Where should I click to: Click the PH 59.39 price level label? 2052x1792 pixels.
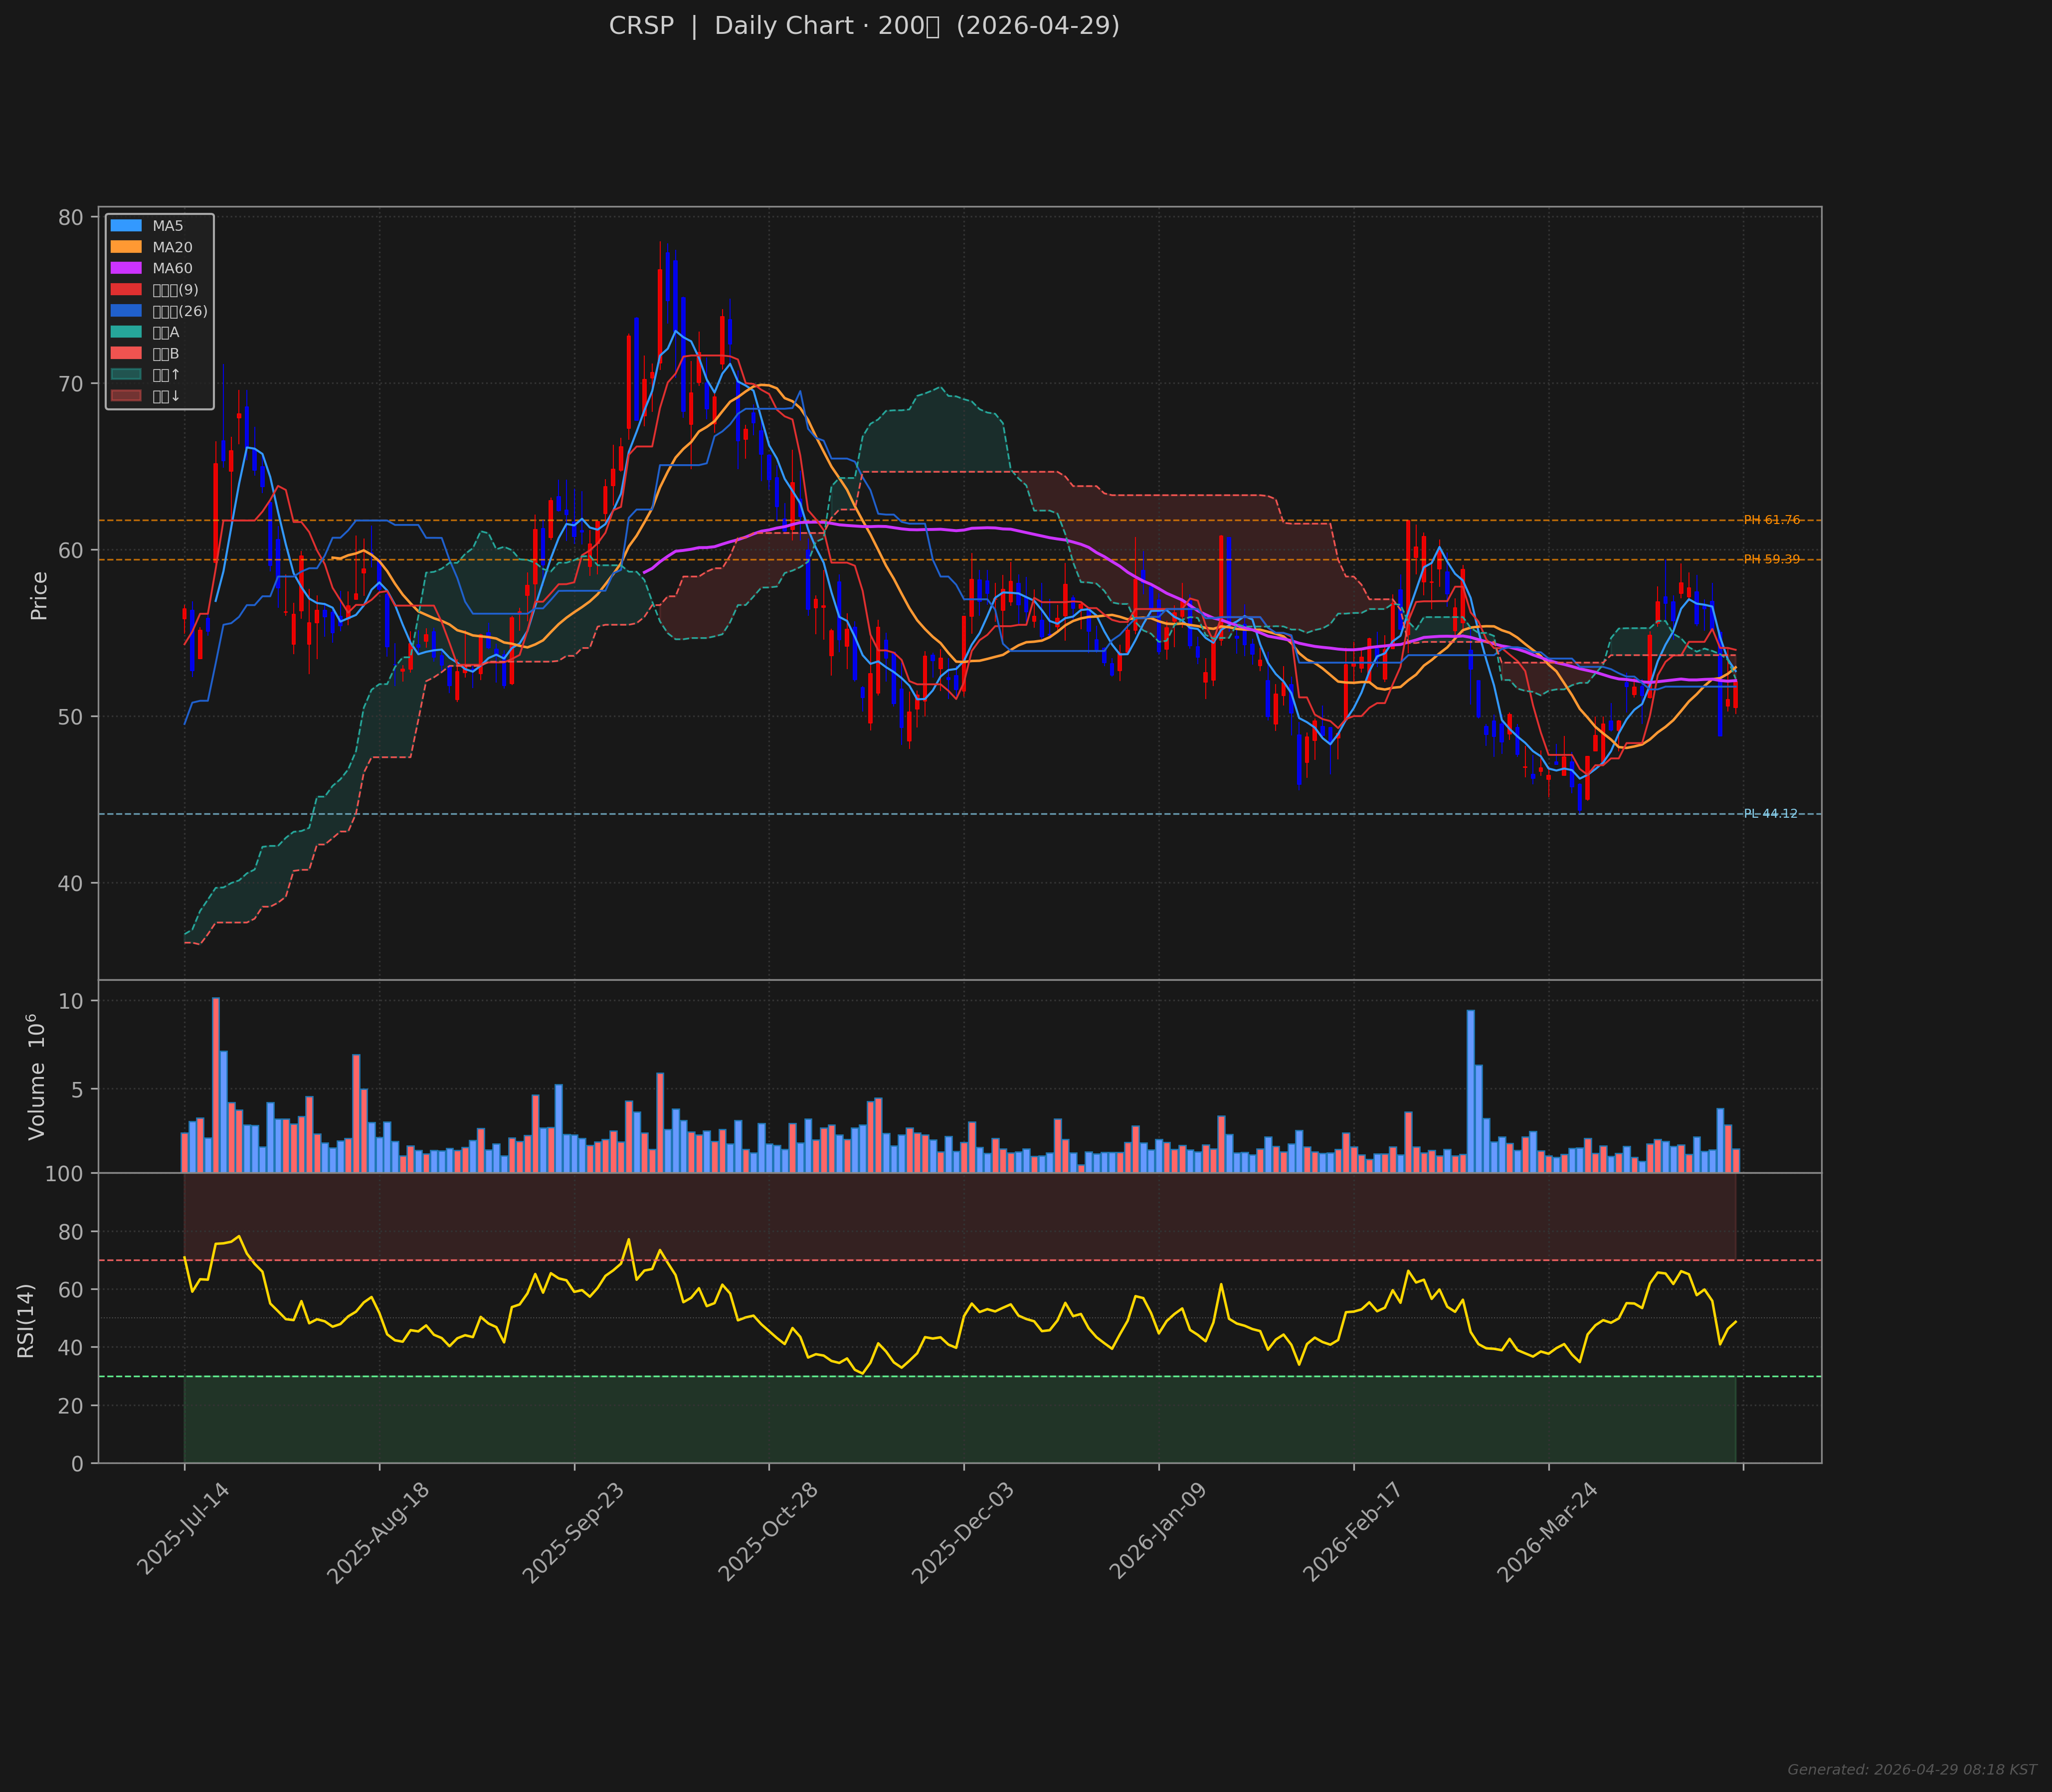pos(1771,559)
